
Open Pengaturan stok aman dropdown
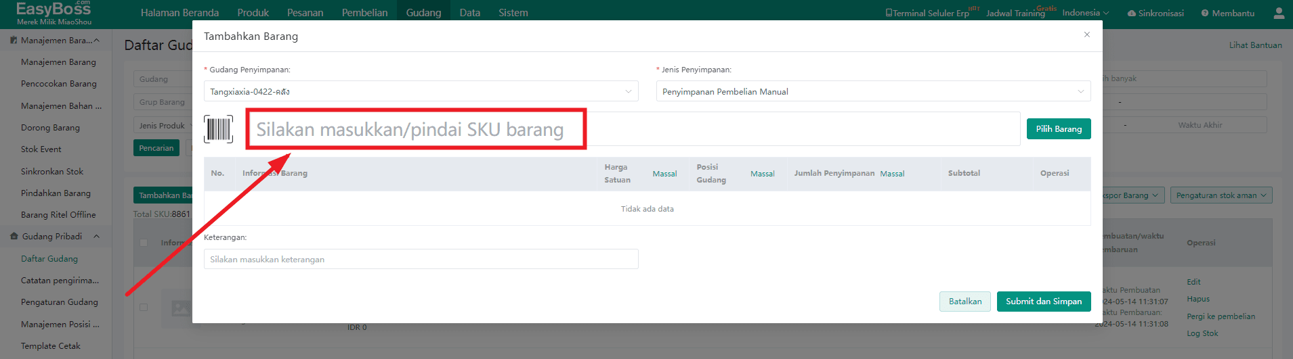[x=1221, y=195]
